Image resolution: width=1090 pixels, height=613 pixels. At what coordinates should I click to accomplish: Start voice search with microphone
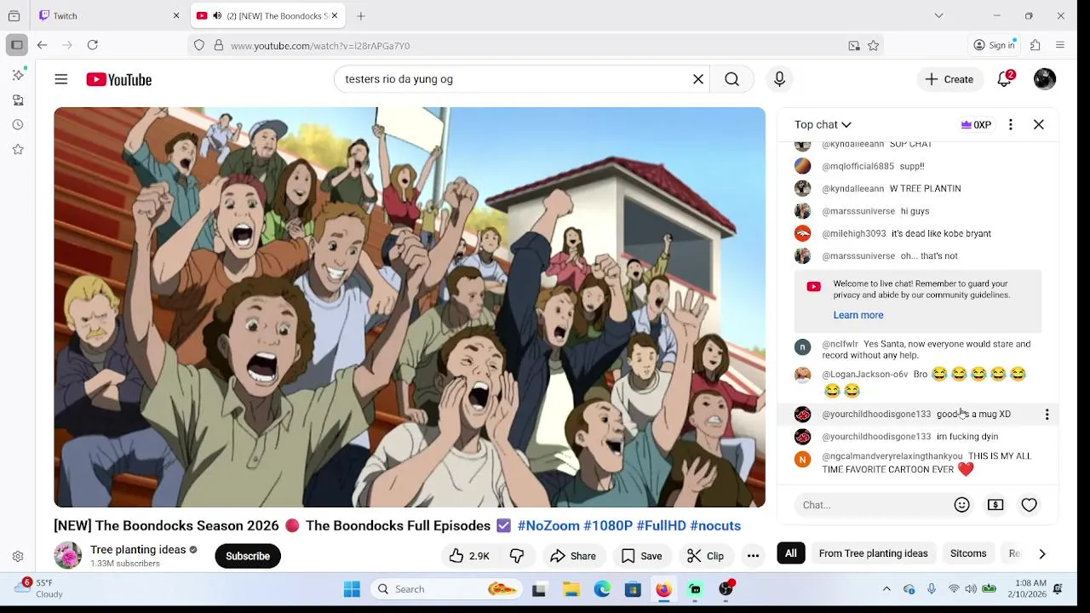coord(779,79)
